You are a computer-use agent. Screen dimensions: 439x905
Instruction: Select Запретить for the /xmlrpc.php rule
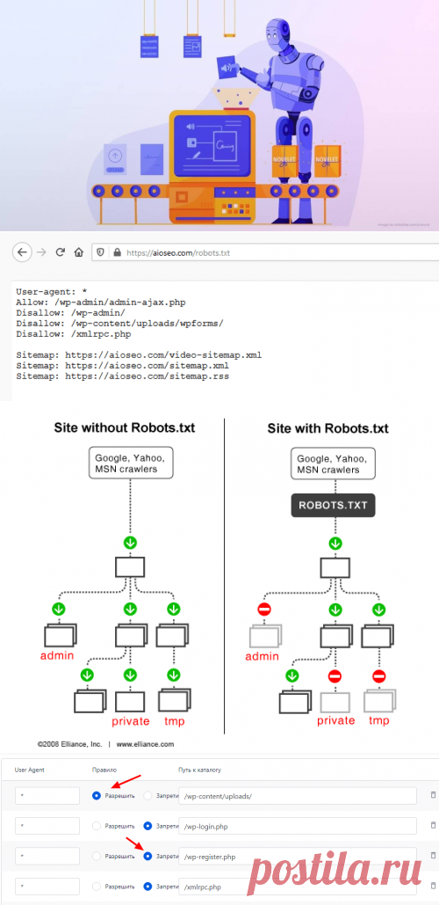coord(148,887)
